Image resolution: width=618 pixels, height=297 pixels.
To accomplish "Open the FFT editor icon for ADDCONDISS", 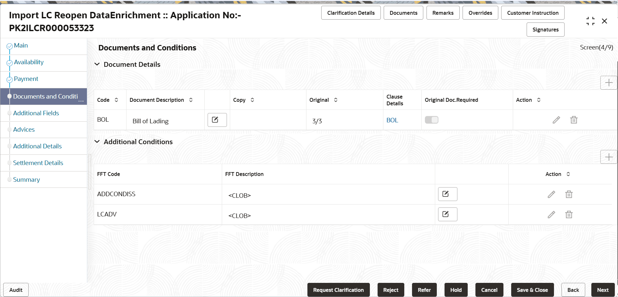I will pos(447,194).
